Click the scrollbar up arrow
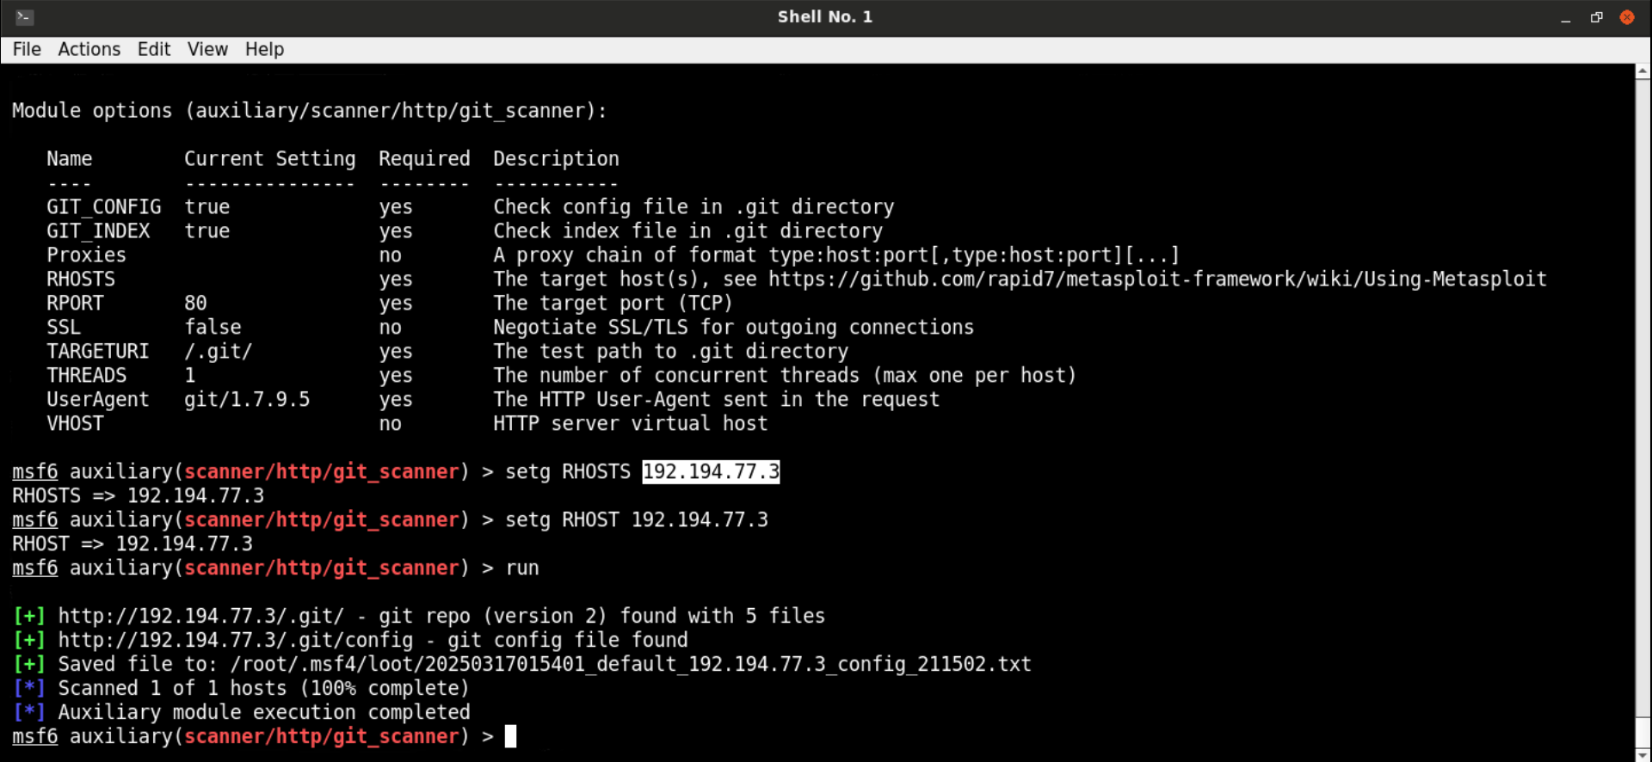The height and width of the screenshot is (762, 1652). pos(1643,72)
